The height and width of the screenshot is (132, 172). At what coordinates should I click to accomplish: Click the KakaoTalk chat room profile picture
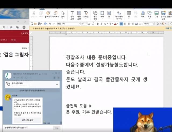[x=8, y=76]
